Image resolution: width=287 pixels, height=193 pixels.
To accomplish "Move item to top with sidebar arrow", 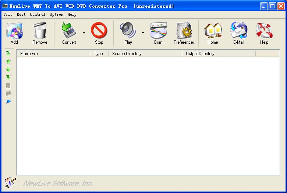I will tap(8, 53).
